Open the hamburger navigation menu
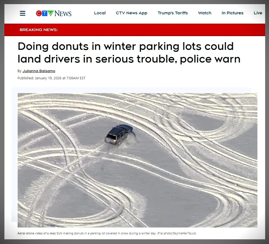 pos(22,13)
